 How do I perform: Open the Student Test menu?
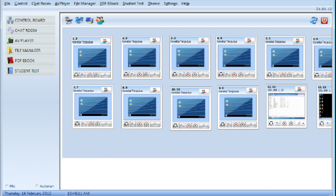coord(133,4)
